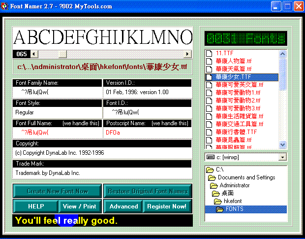305x239 pixels.
Task: Click the file icon next to 11.TTF
Action: (209, 53)
